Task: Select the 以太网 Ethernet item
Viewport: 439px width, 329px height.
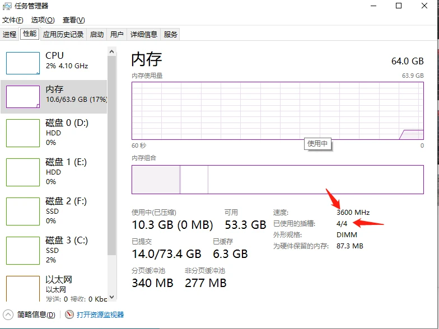Action: (x=54, y=288)
